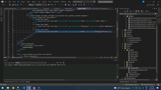Collapse the Controllers folder

tap(123, 36)
